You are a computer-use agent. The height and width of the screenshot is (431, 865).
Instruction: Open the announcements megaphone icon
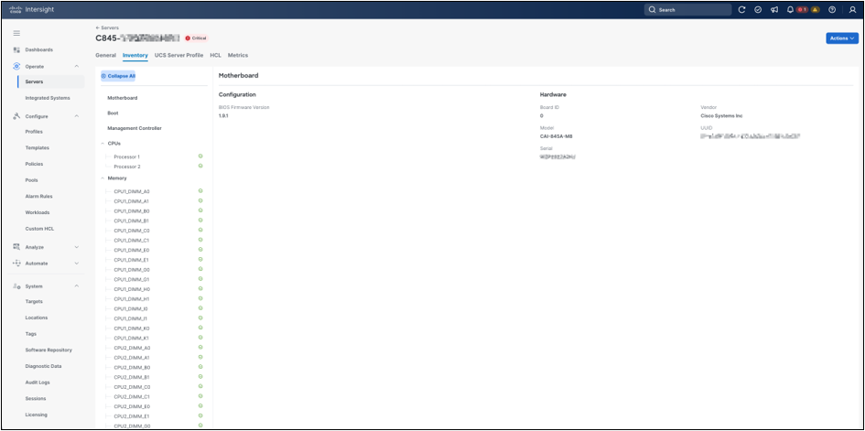[x=774, y=10]
